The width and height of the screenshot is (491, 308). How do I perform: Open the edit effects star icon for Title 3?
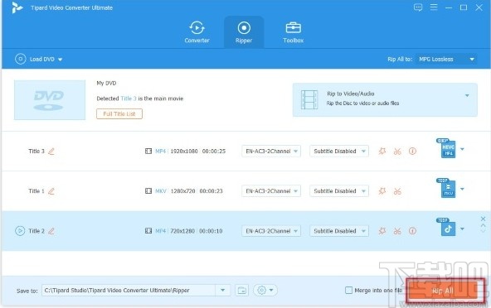coord(382,151)
